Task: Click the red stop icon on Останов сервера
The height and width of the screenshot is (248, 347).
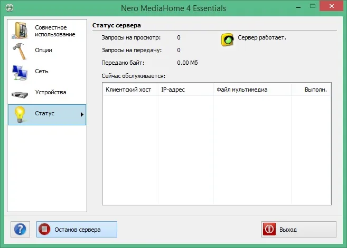Action: [44, 229]
